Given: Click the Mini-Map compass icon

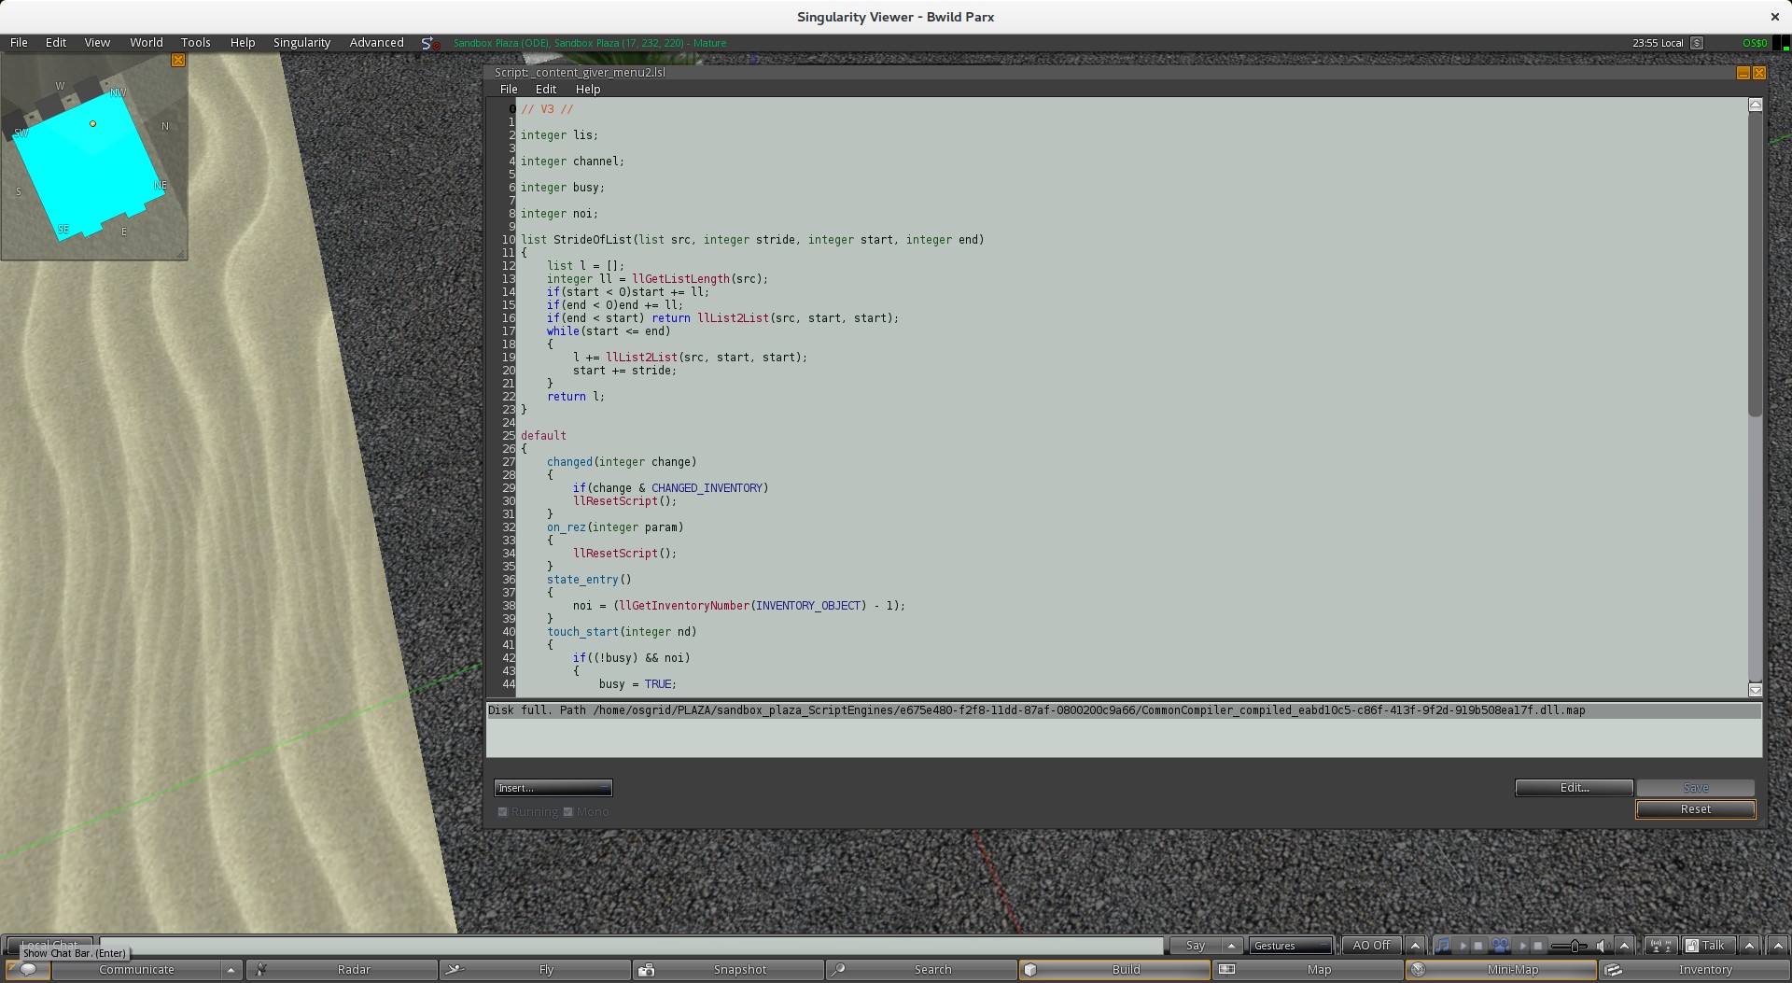Looking at the screenshot, I should pos(1419,970).
